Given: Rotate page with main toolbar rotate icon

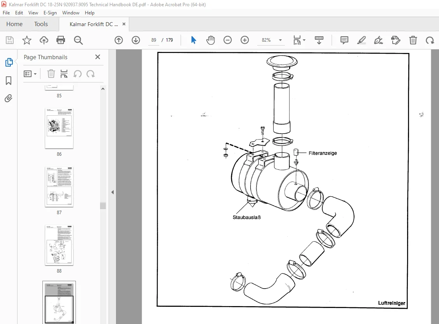Looking at the screenshot, I should pos(430,40).
